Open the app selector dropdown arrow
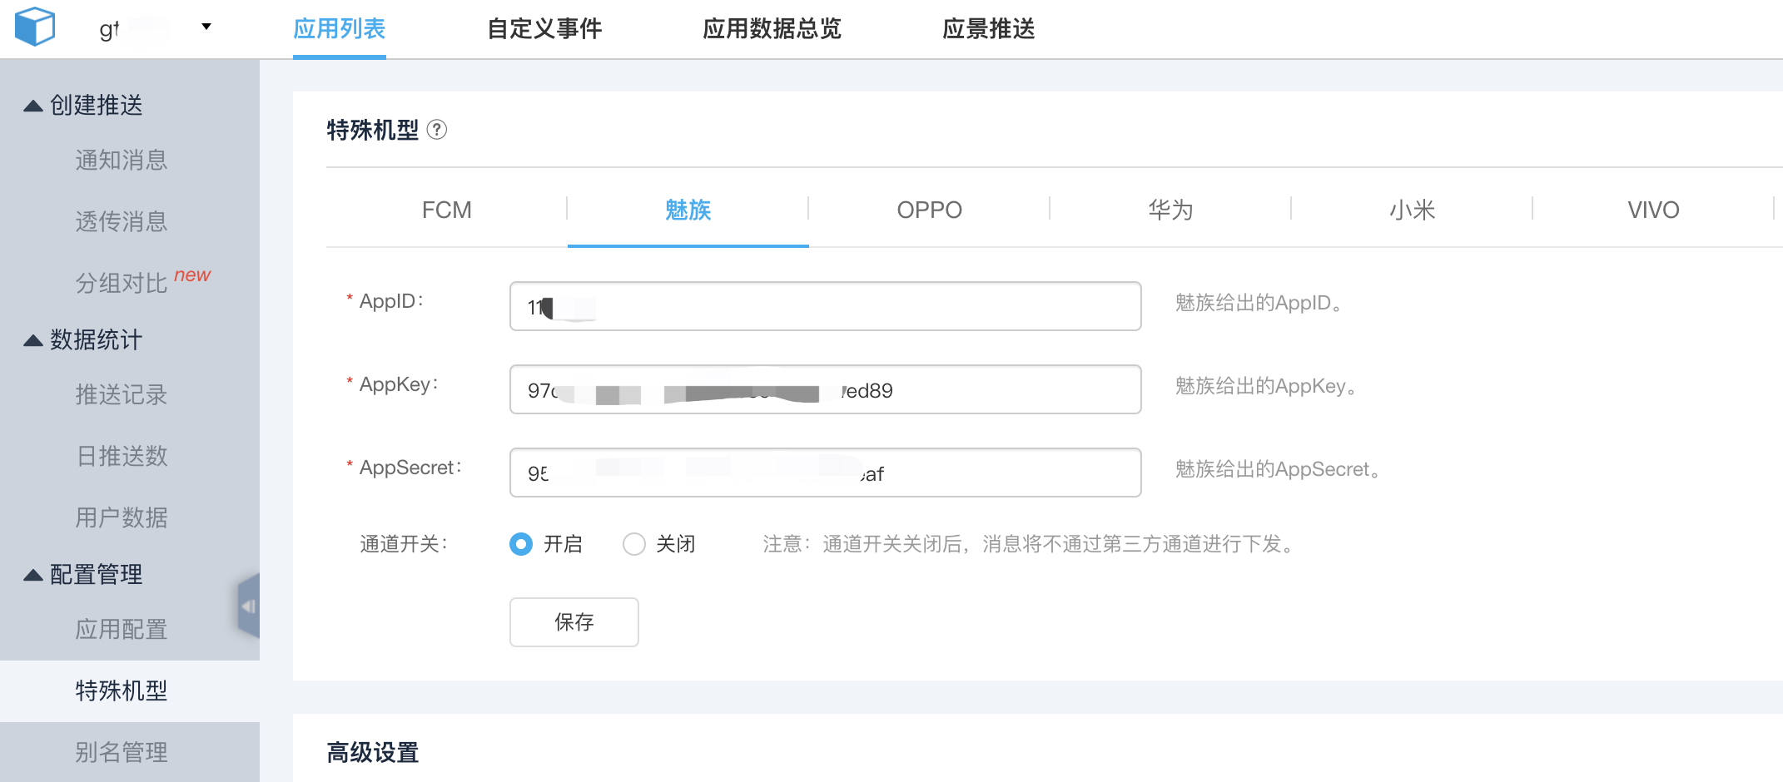 (x=206, y=27)
